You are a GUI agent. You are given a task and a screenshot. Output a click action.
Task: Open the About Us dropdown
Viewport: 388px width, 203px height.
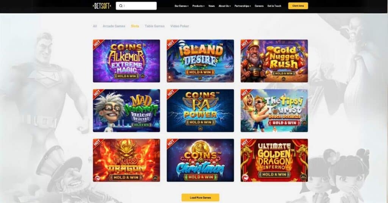pyautogui.click(x=224, y=6)
